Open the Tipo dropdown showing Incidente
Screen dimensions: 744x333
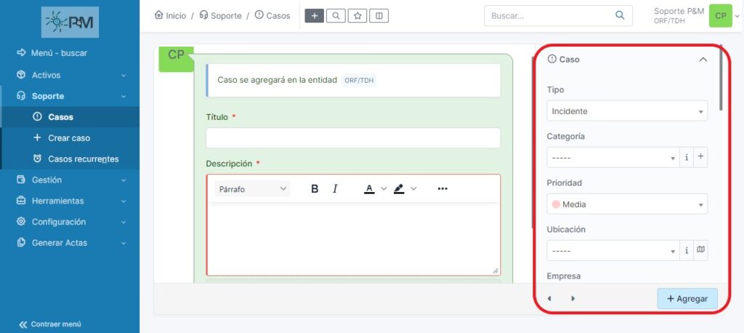626,111
